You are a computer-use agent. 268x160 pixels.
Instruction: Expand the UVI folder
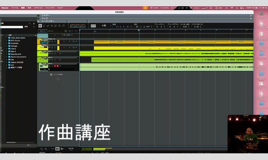point(7,65)
